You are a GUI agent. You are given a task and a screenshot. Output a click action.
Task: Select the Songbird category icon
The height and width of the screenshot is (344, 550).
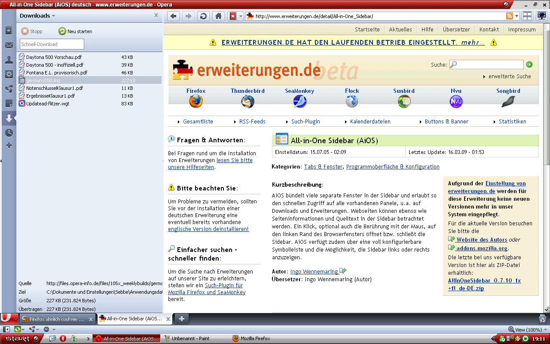(x=508, y=101)
